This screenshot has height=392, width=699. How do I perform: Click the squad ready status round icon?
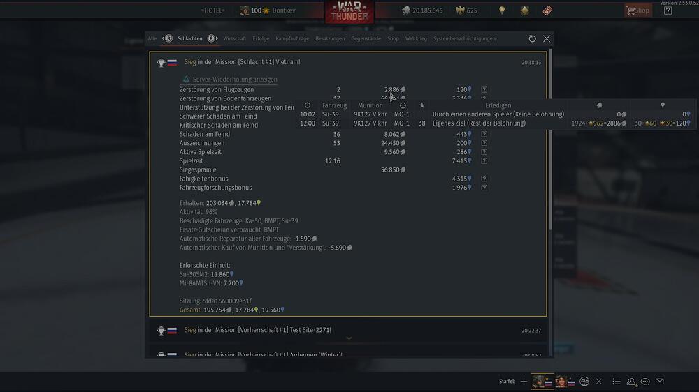pos(584,382)
